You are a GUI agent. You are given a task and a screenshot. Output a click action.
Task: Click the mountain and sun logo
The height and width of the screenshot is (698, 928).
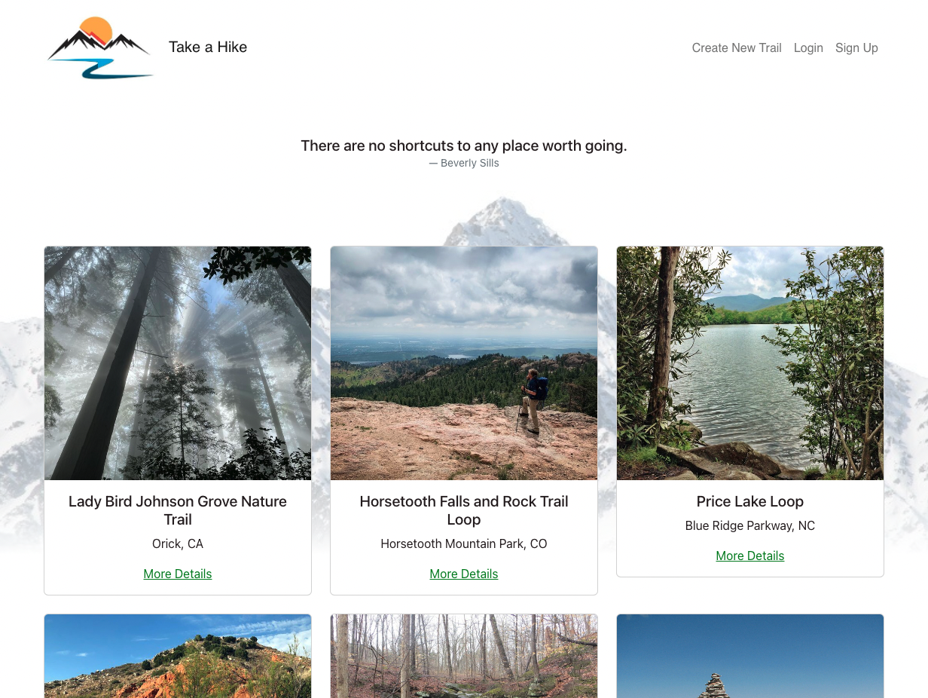pyautogui.click(x=100, y=47)
